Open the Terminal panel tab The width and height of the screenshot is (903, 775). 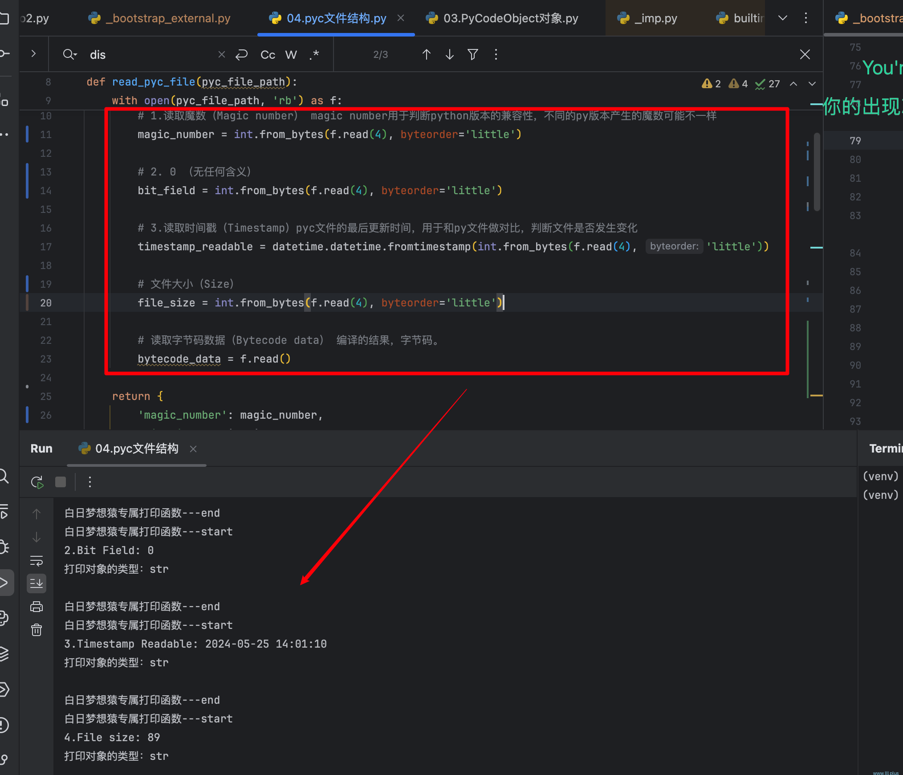[x=885, y=449]
